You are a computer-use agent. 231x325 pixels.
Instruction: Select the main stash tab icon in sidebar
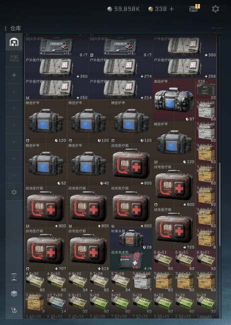(x=14, y=42)
